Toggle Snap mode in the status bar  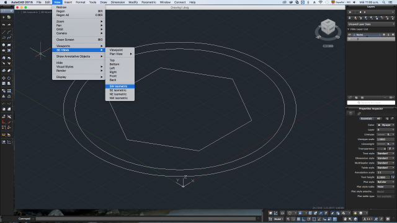[293, 219]
